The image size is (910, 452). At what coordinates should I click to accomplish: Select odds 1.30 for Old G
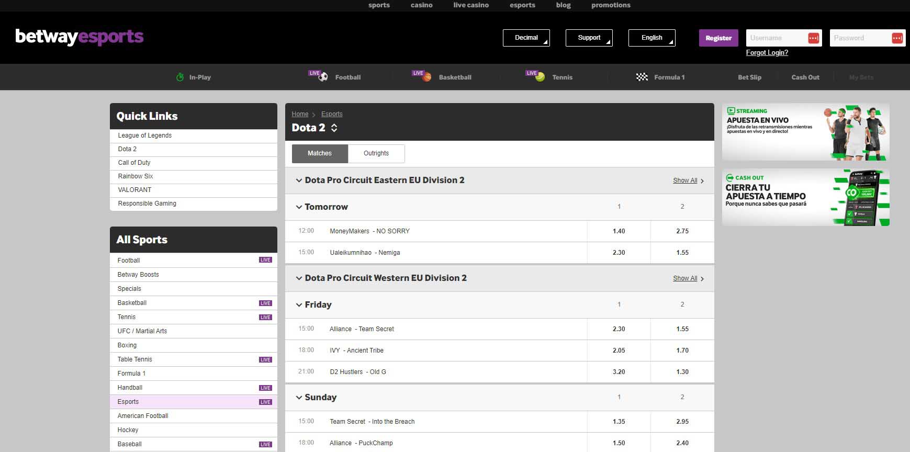pyautogui.click(x=682, y=372)
